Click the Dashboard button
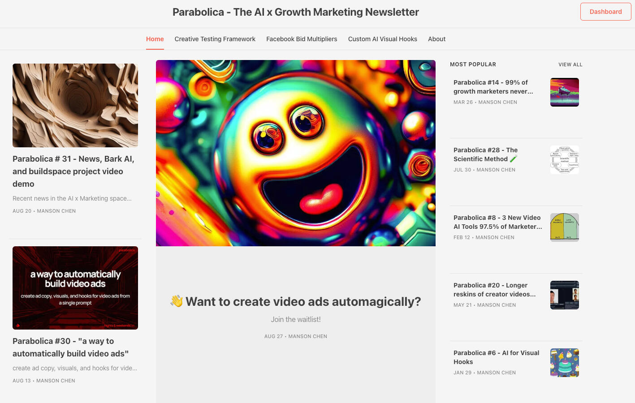 point(605,12)
